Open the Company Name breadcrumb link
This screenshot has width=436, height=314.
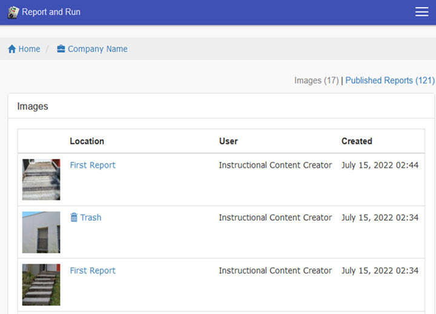coord(97,49)
